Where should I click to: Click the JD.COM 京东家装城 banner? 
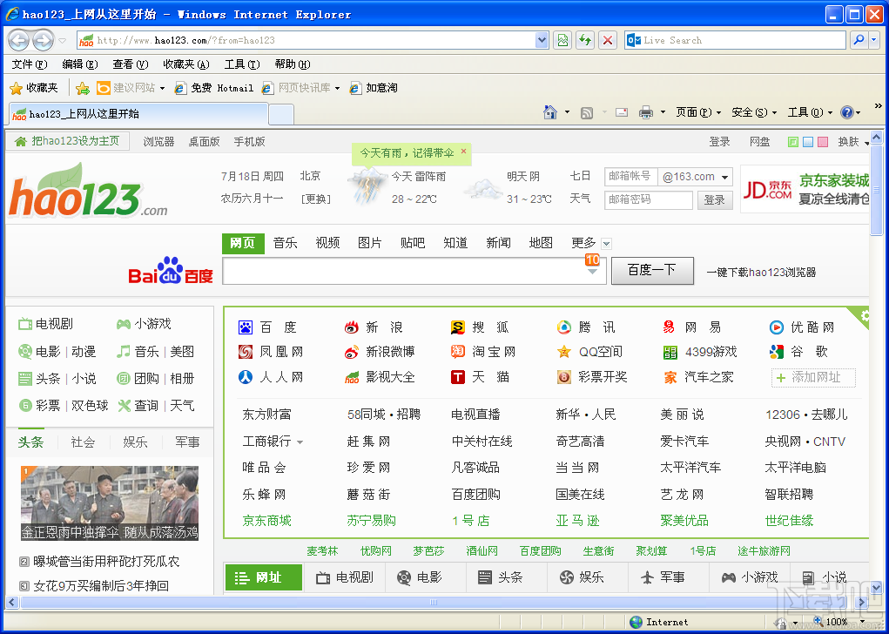click(805, 189)
